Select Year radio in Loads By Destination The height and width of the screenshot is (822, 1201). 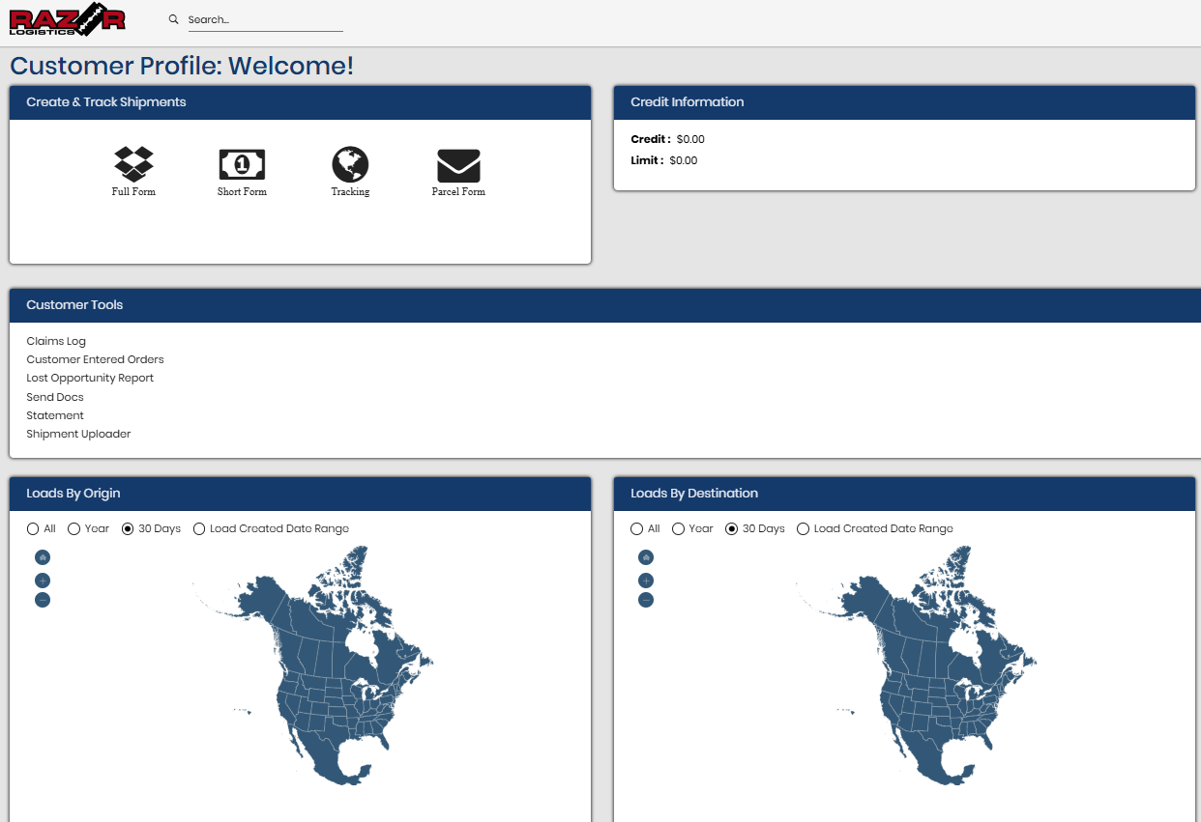coord(679,529)
